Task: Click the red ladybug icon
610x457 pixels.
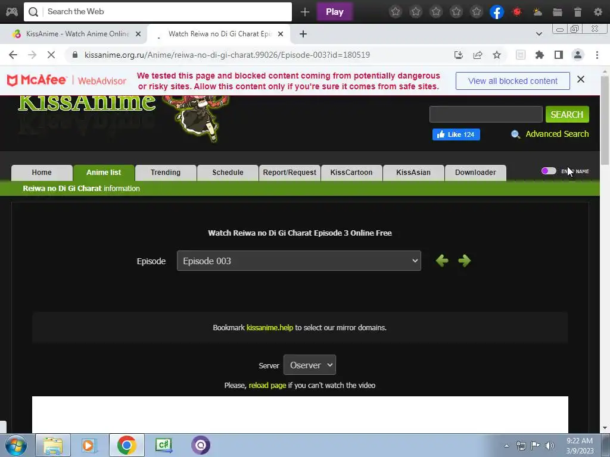Action: [517, 12]
